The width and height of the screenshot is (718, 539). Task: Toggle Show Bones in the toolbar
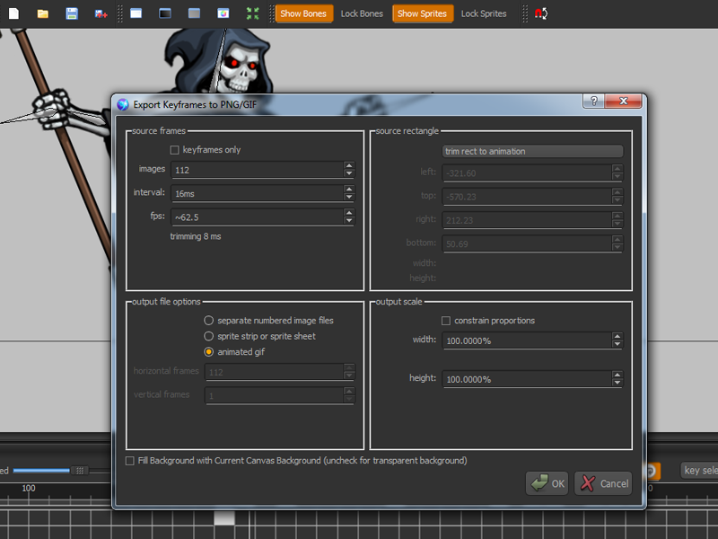click(x=303, y=13)
